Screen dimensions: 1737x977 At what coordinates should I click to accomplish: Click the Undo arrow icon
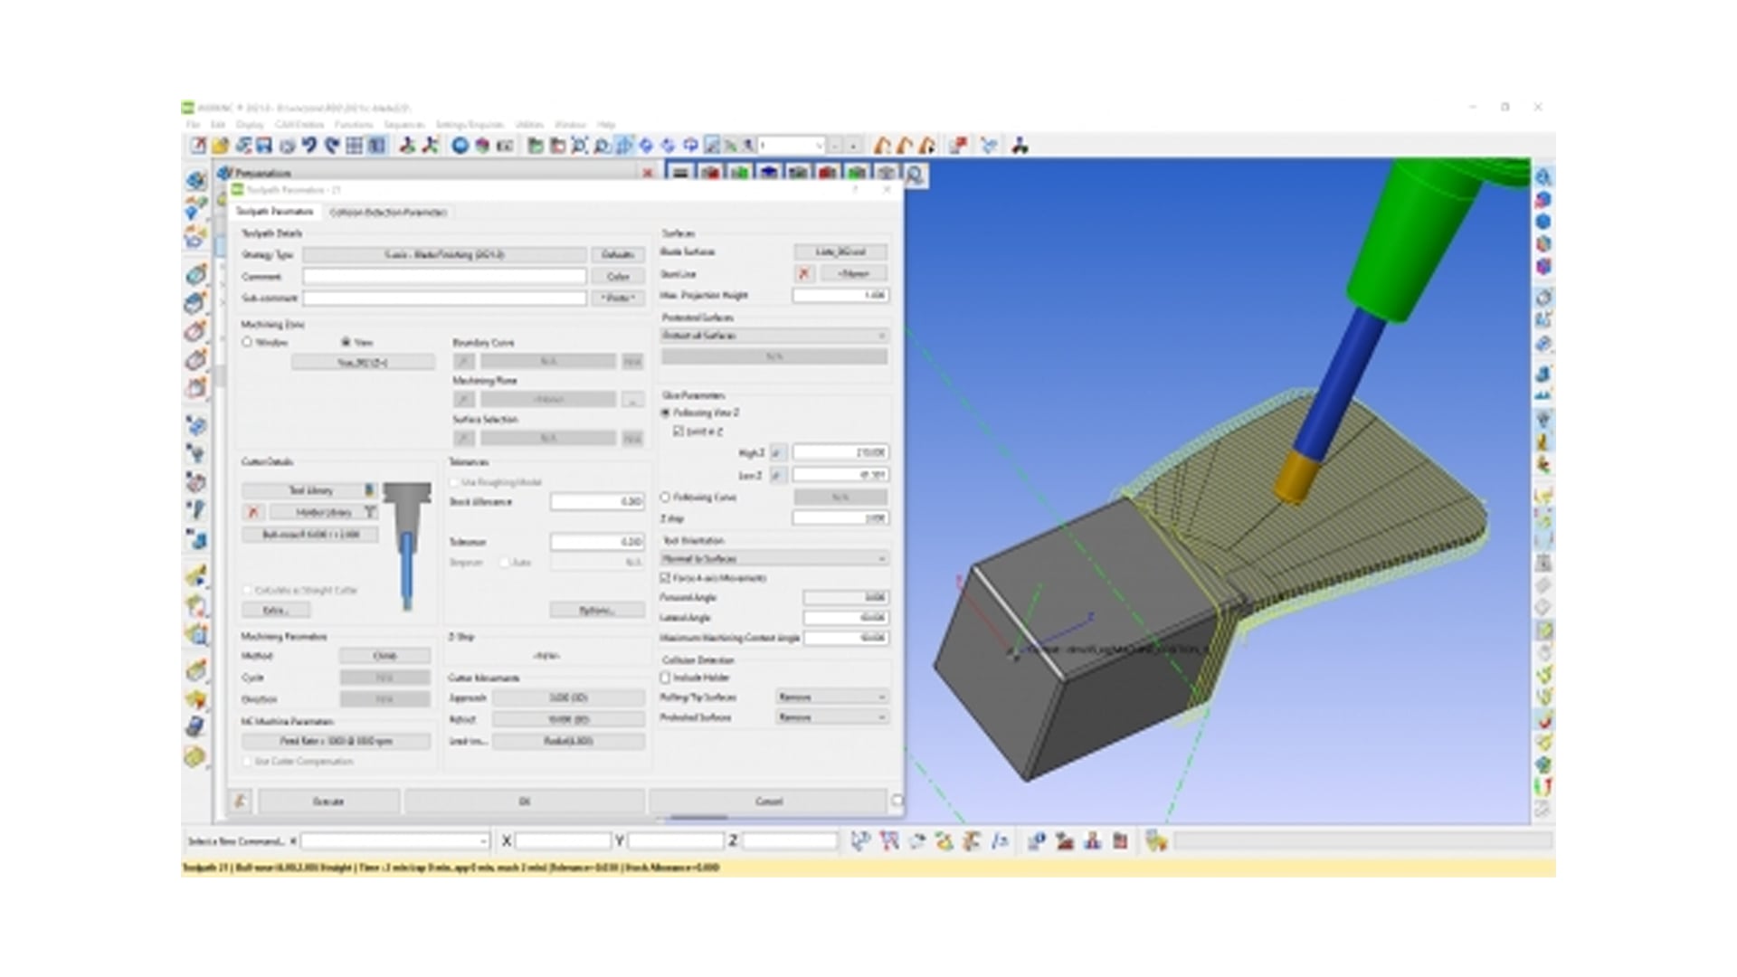[309, 146]
